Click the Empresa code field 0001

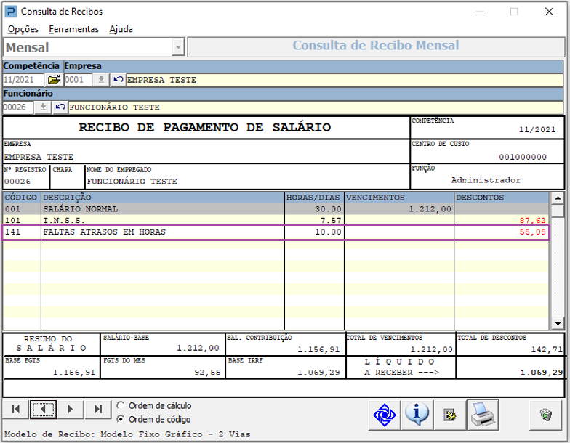click(x=78, y=80)
